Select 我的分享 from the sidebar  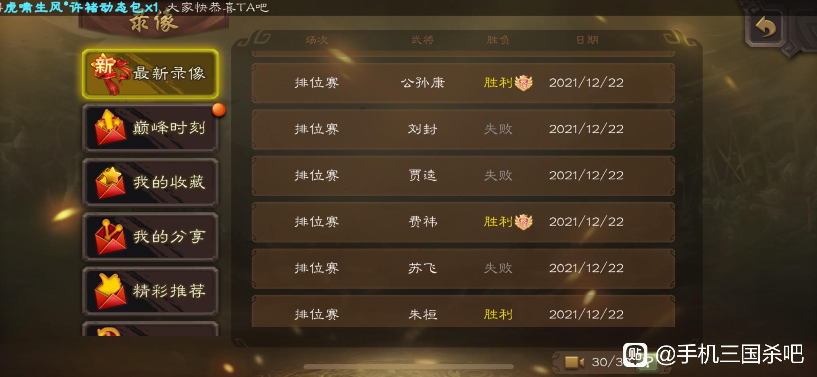point(150,236)
